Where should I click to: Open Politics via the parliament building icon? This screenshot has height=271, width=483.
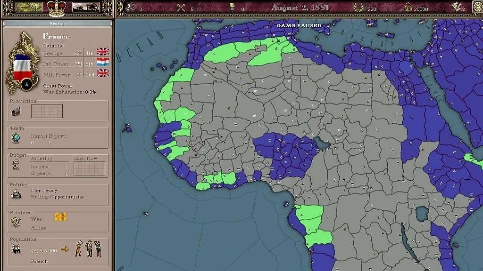tap(16, 194)
